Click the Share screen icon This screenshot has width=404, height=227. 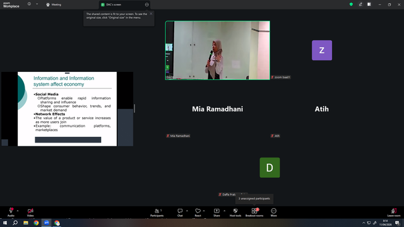(217, 211)
